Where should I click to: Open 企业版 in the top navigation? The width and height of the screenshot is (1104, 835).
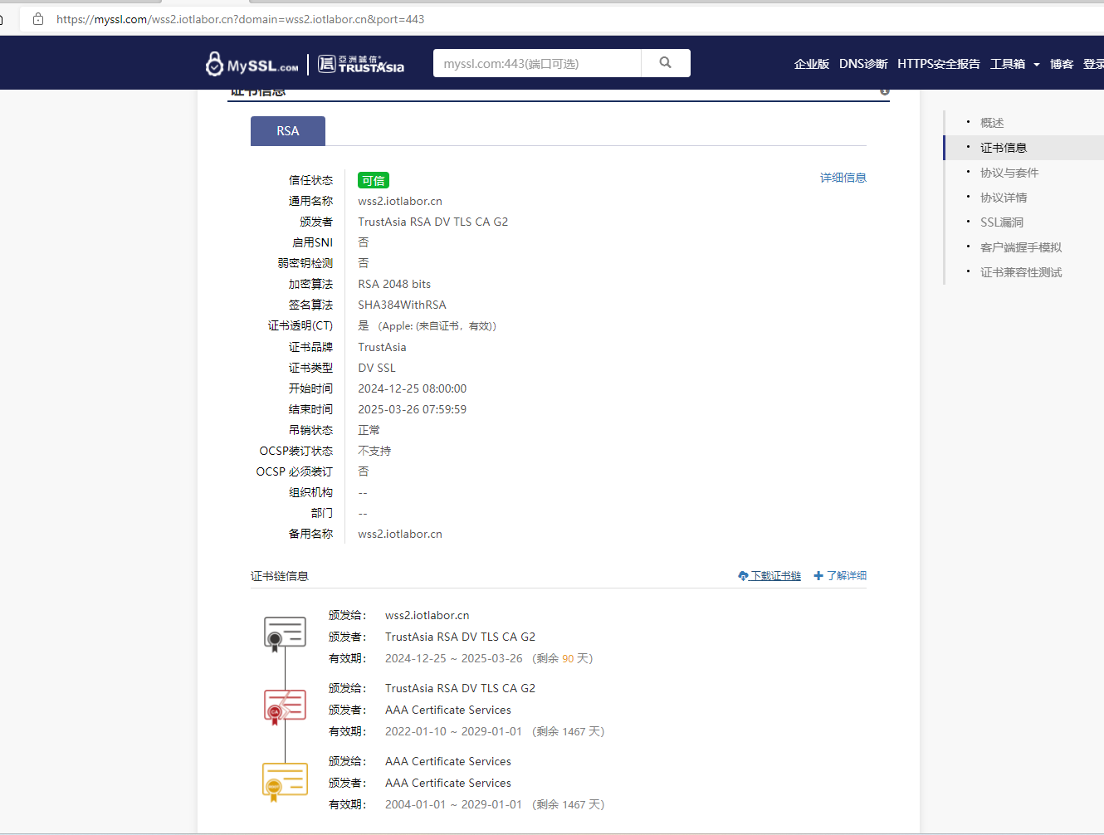pos(811,64)
